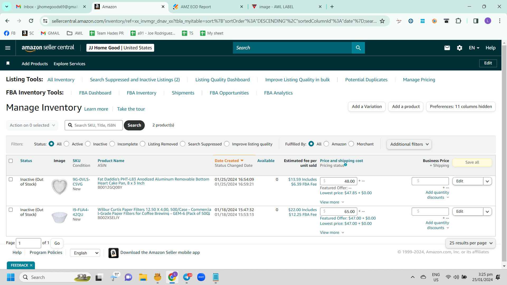Open the EN language dropdown in header
This screenshot has width=507, height=285.
[474, 48]
